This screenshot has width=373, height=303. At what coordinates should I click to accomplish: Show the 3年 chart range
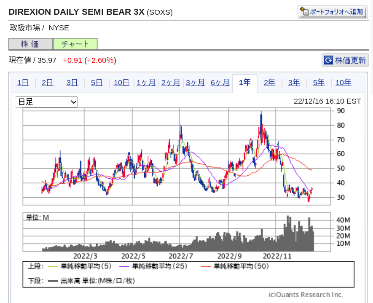tap(294, 83)
